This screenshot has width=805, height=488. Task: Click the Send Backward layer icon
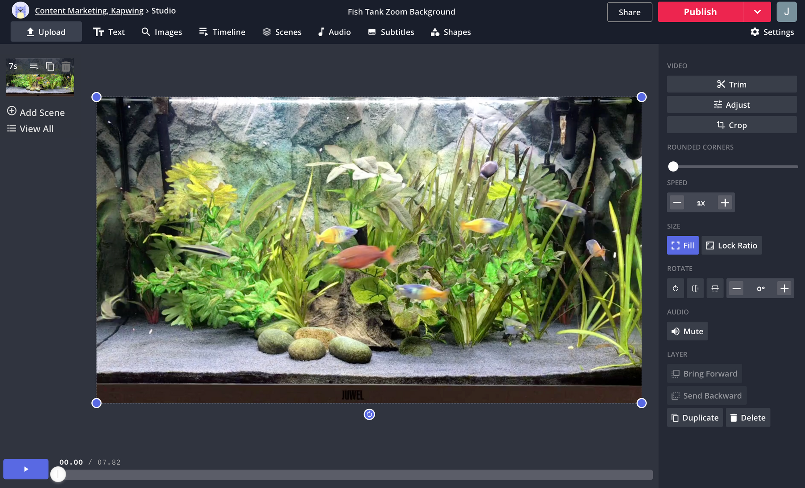[675, 395]
